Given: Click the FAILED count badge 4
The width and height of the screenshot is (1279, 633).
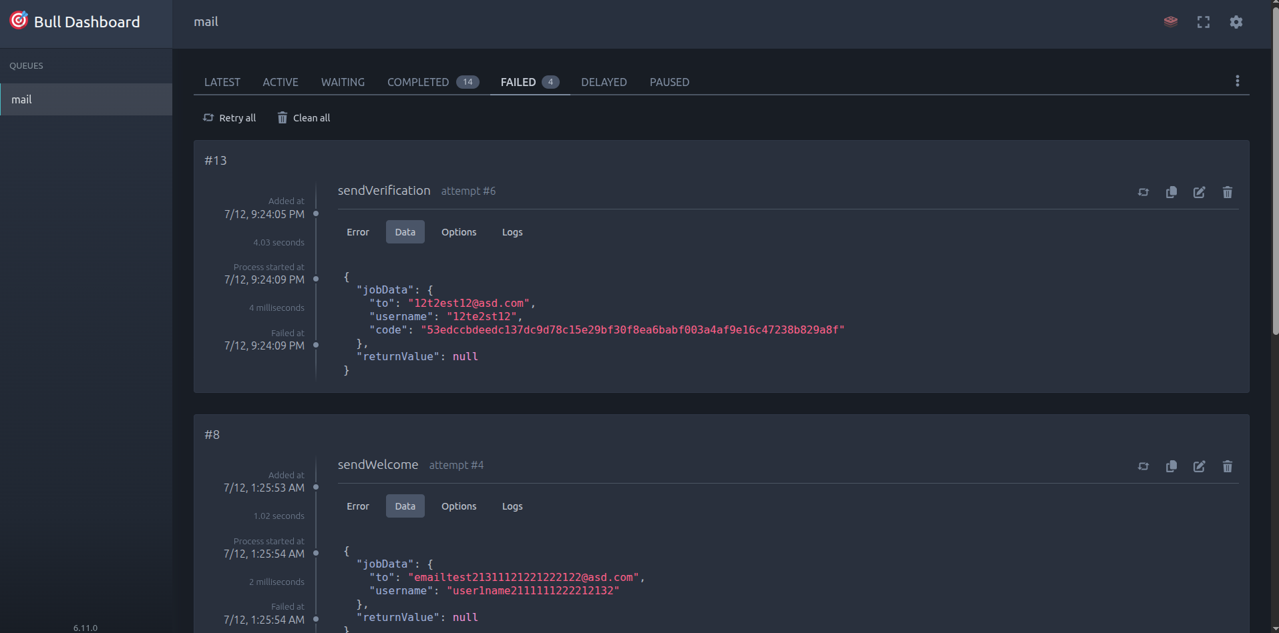Looking at the screenshot, I should point(550,82).
